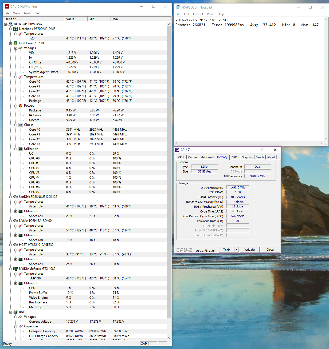Switch to the Mainboard tab in CPU-Z
Image resolution: width=329 pixels, height=349 pixels.
tap(207, 157)
